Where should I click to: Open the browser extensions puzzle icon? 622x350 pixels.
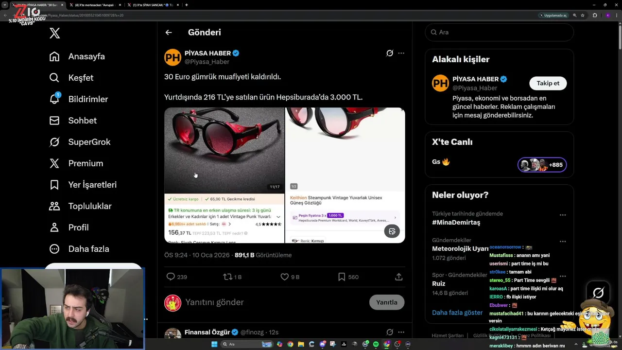pos(595,15)
